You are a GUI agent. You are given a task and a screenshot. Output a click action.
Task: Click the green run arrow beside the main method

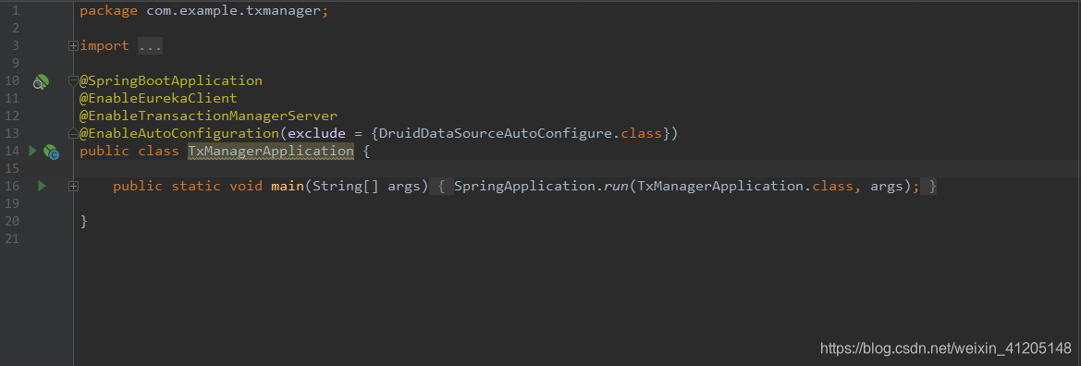click(x=42, y=186)
